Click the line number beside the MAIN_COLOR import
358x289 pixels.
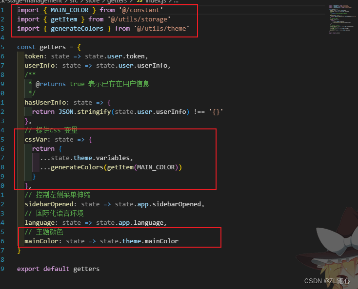(2, 10)
